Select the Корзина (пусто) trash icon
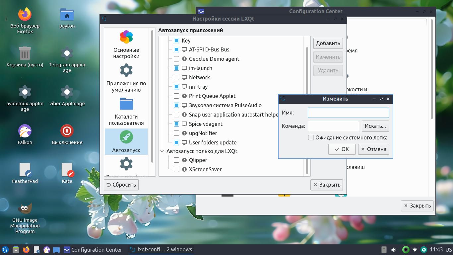 click(25, 53)
